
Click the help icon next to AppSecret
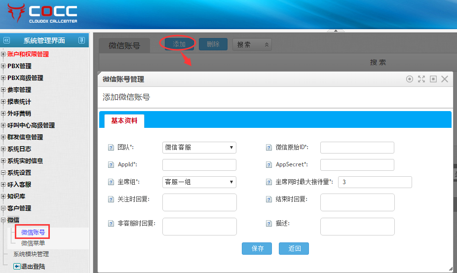click(269, 165)
